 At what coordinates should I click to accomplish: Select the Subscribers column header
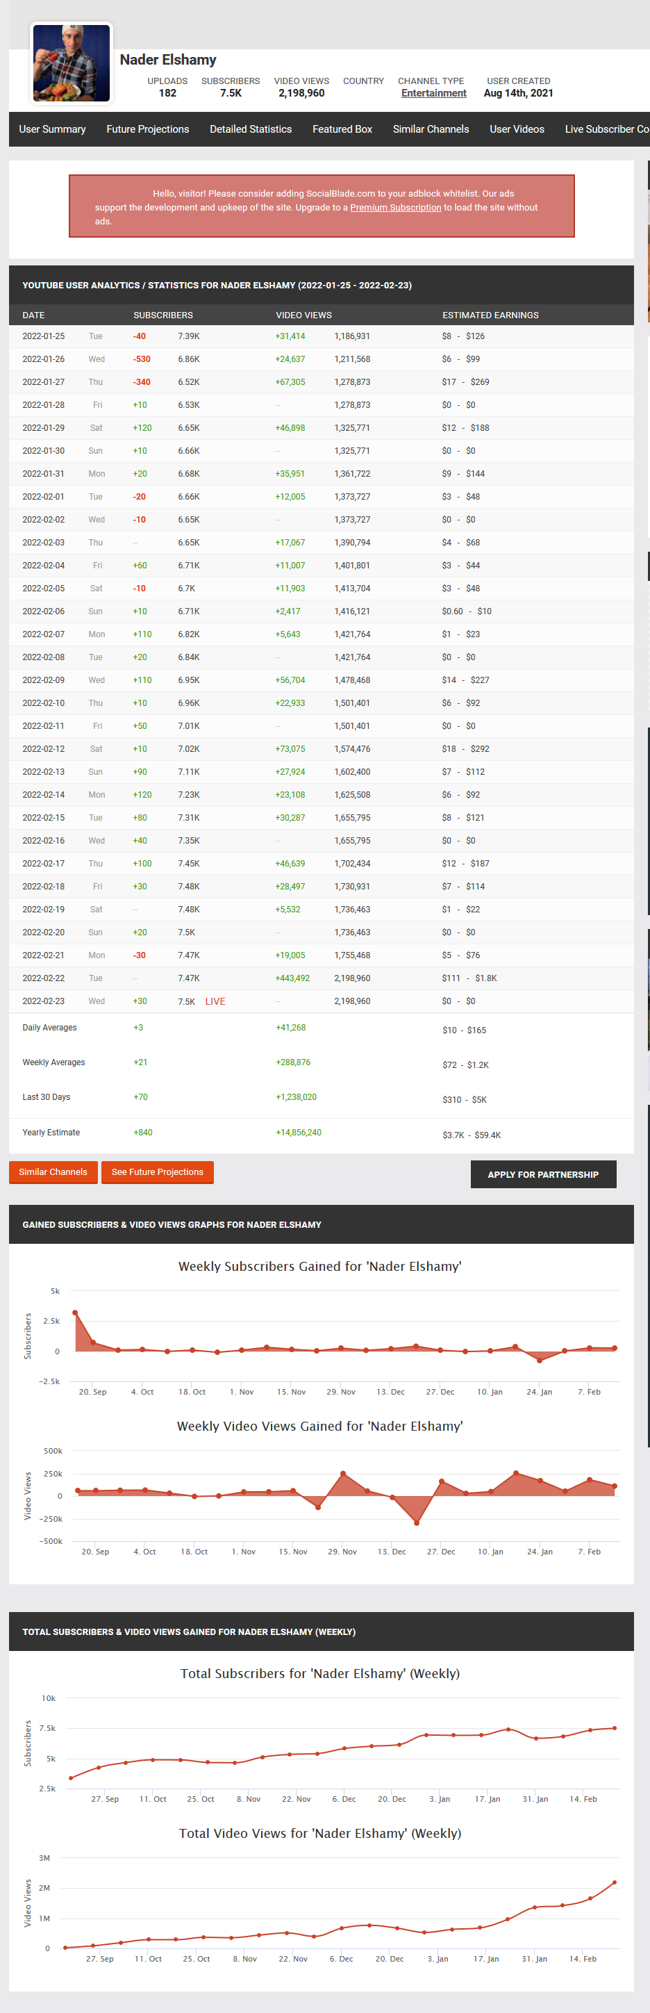(162, 315)
